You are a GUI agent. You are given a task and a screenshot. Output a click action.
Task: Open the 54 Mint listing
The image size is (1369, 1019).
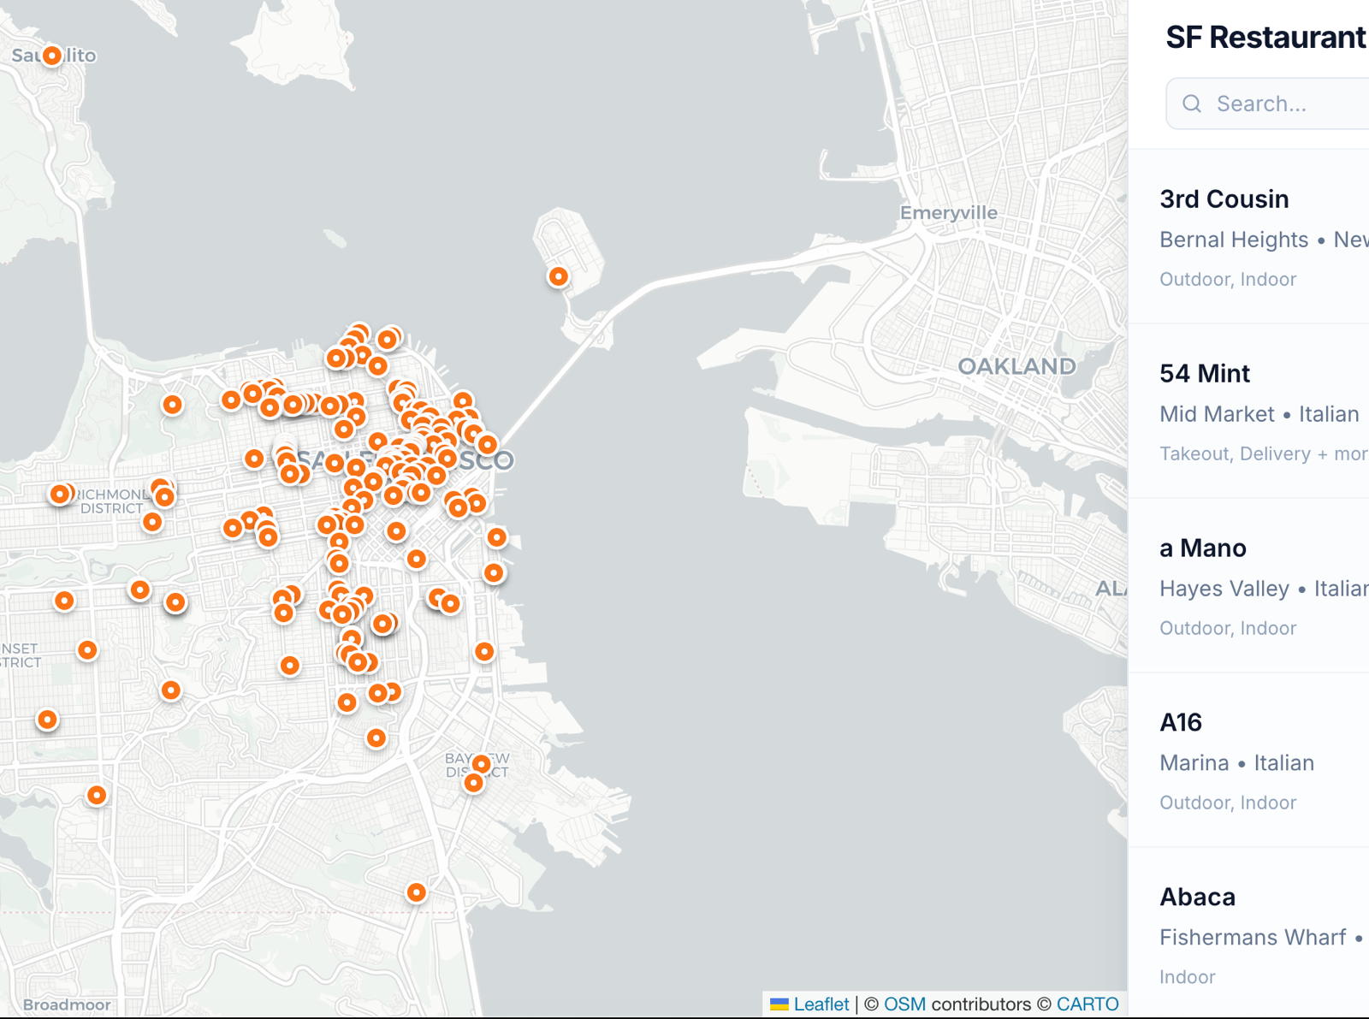tap(1205, 374)
